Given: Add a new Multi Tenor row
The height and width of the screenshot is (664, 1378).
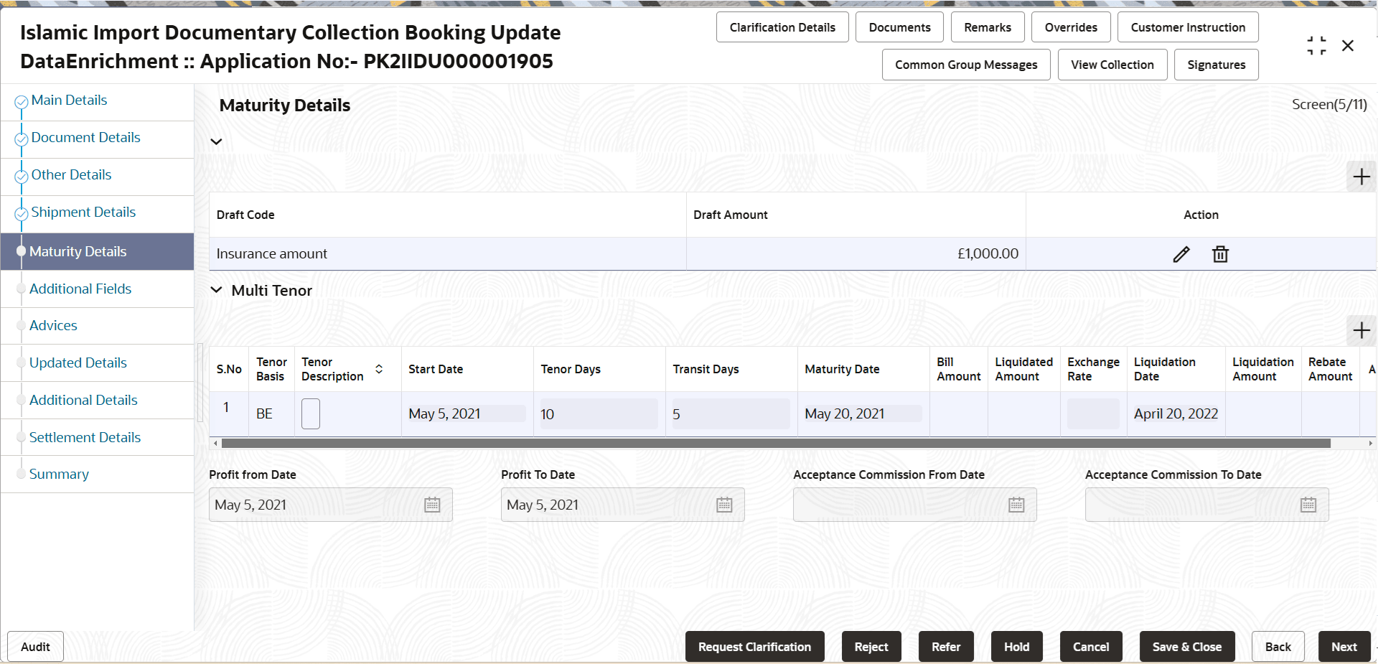Looking at the screenshot, I should (1361, 330).
